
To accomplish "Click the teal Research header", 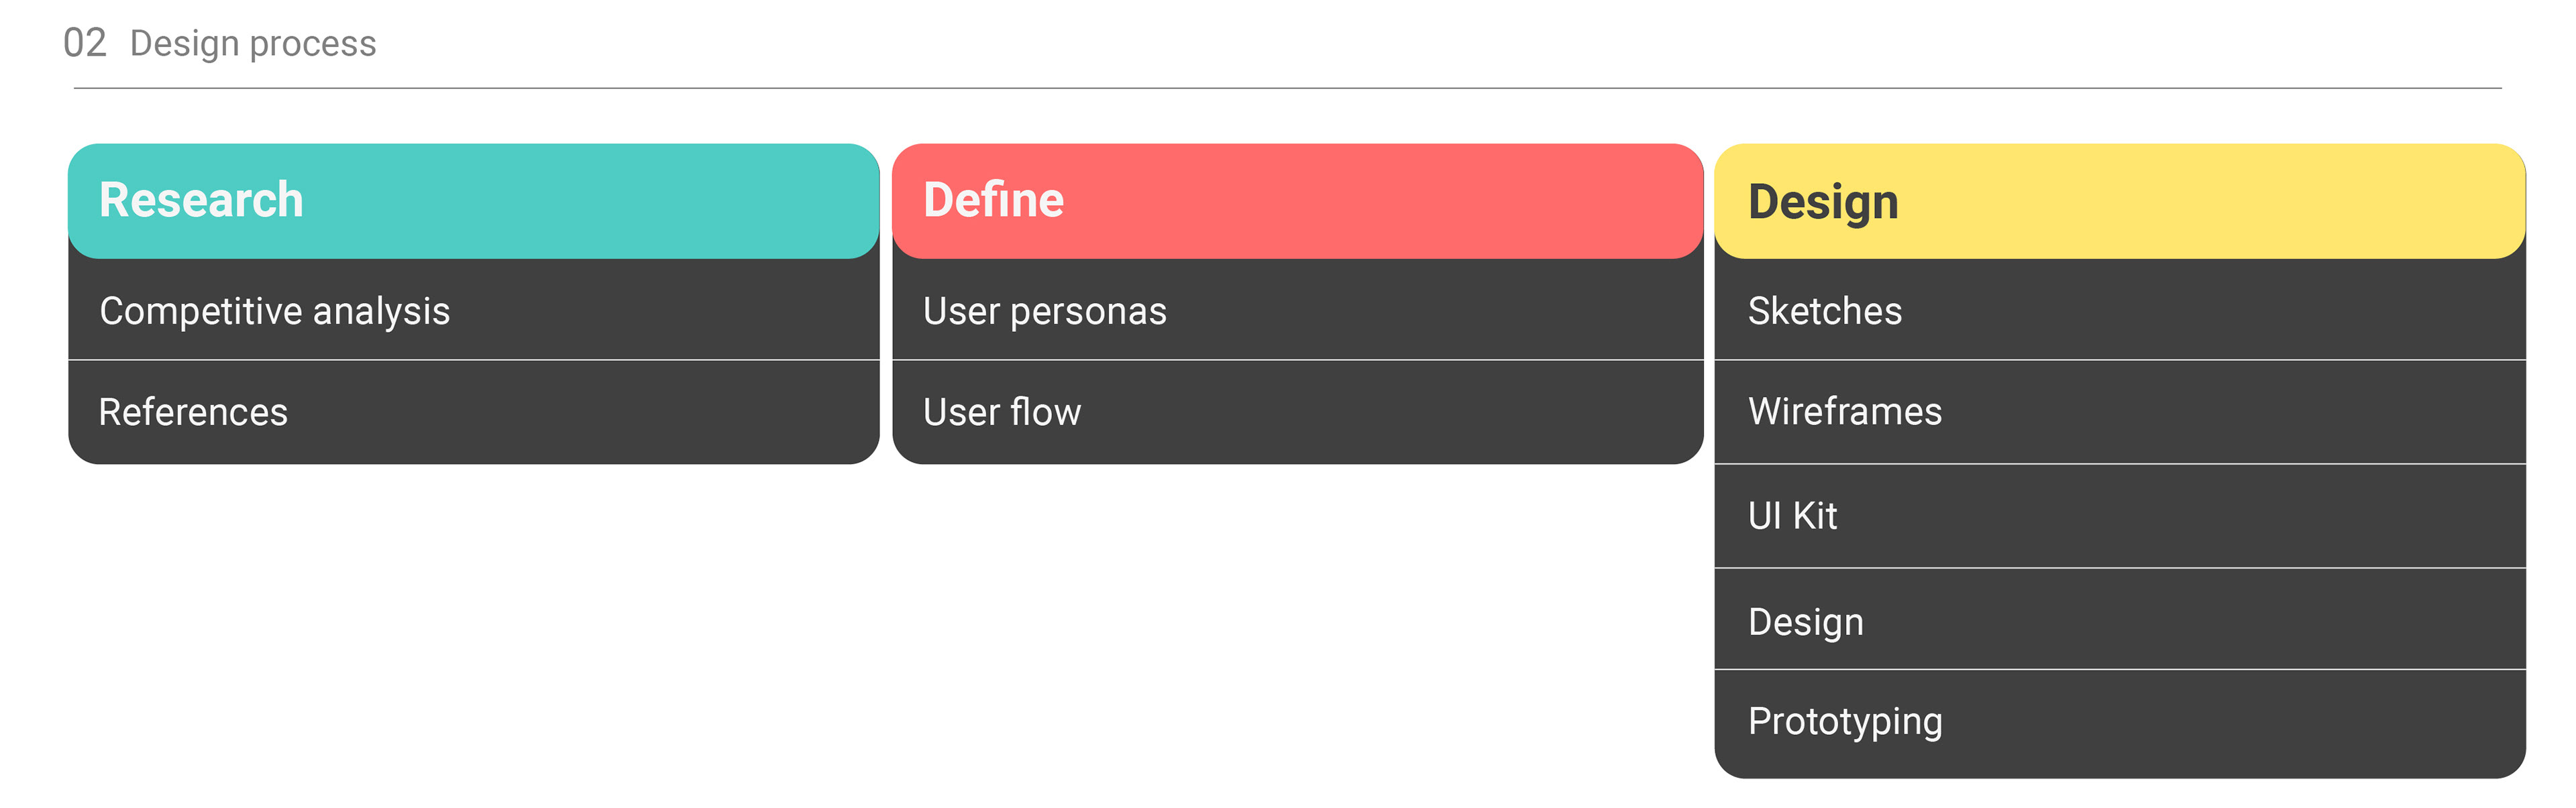I will click(x=473, y=201).
